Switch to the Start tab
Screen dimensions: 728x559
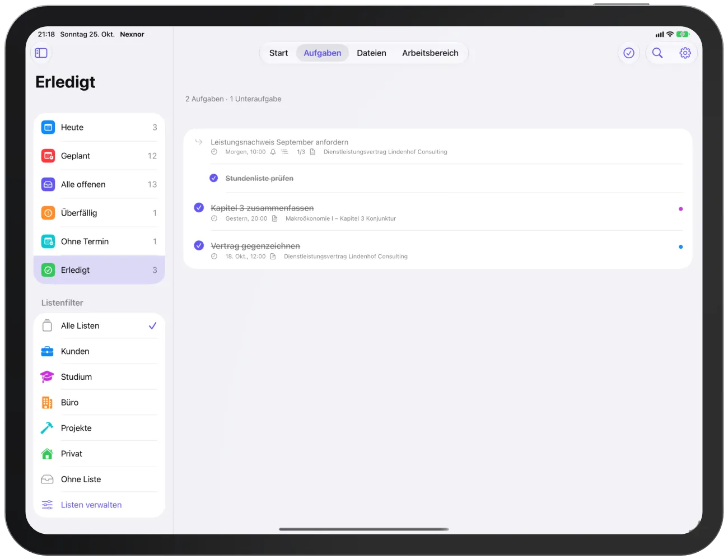pos(279,53)
